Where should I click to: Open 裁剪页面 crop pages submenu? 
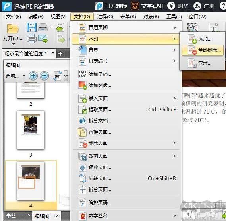(x=125, y=156)
